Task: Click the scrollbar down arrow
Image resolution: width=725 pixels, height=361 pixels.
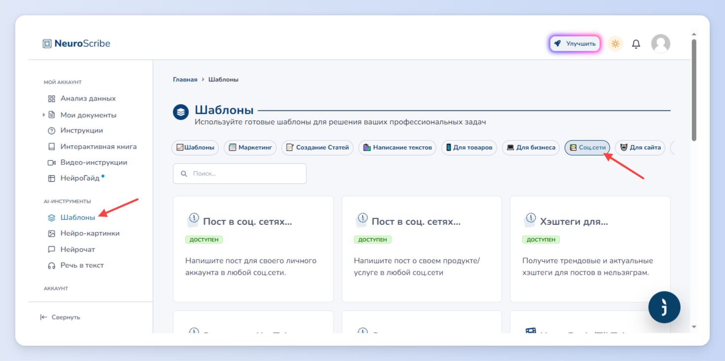Action: click(x=694, y=327)
